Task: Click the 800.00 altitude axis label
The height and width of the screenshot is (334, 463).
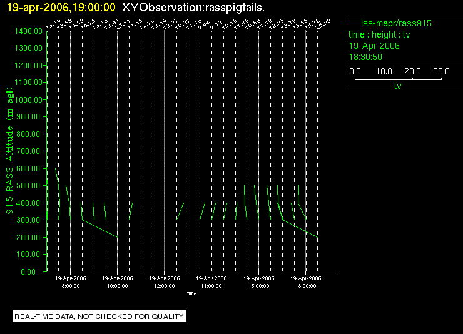Action: [x=28, y=134]
